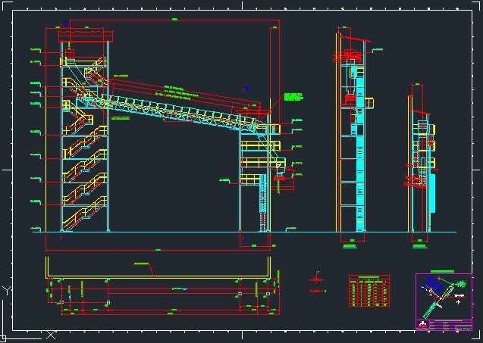483x343 pixels.
Task: Click the blue marker above the conveyor head
Action: (246, 89)
